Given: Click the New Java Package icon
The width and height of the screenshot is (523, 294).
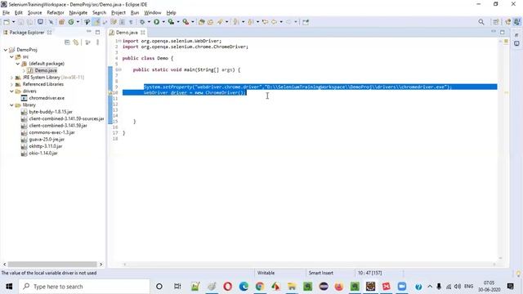Looking at the screenshot, I should (x=62, y=22).
